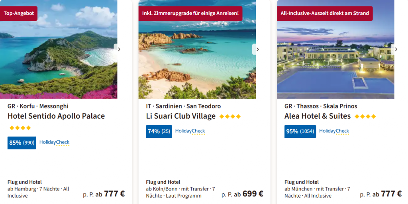The height and width of the screenshot is (204, 408).
Task: Click the All-Inclusive-Auszeit direkt am Strand banner
Action: pyautogui.click(x=325, y=13)
